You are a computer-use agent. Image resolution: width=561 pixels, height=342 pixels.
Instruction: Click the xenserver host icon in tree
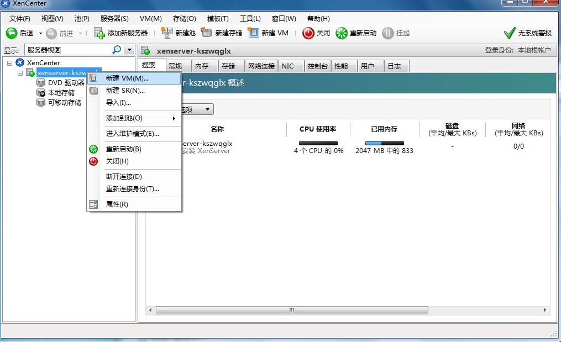[30, 72]
